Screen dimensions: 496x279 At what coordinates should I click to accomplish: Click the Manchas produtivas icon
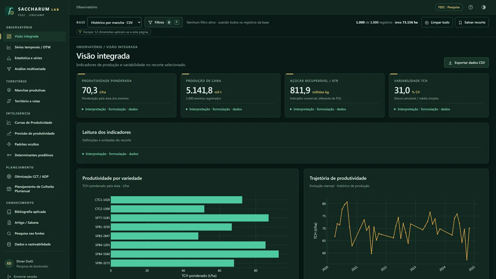(x=9, y=90)
